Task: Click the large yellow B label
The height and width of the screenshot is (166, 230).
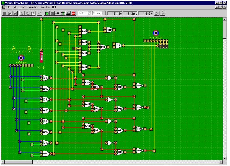Action: click(29, 48)
